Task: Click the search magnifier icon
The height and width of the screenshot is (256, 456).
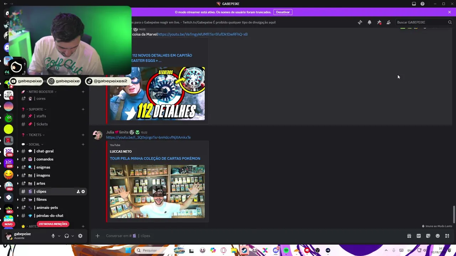Action: 450,22
